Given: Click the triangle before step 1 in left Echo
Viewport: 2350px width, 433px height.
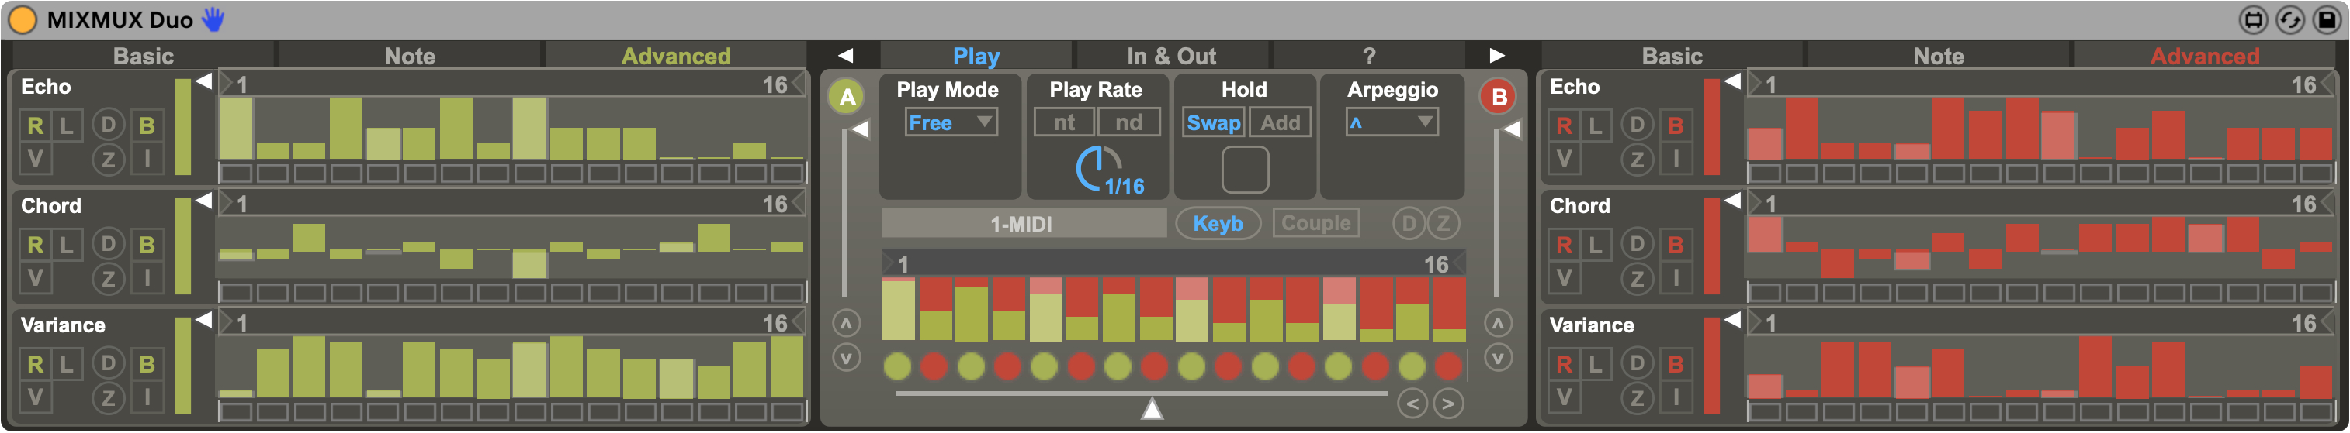Looking at the screenshot, I should 225,84.
